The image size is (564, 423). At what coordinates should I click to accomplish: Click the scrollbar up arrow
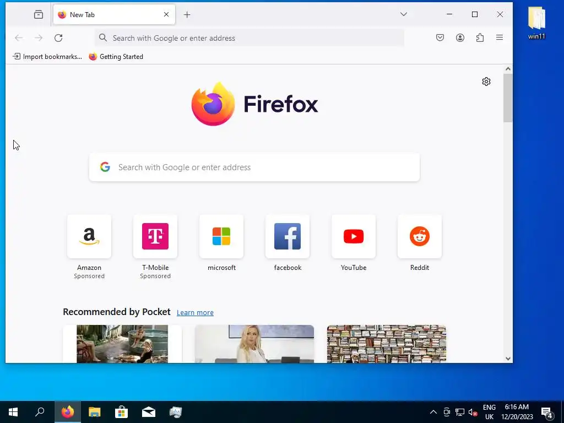(508, 69)
